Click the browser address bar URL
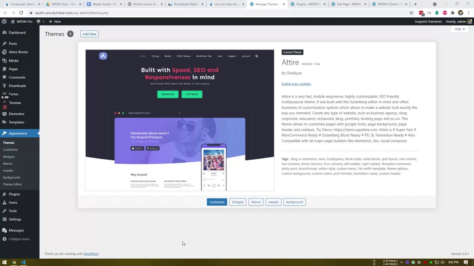Viewport: 474px width, 266px height. 71,13
